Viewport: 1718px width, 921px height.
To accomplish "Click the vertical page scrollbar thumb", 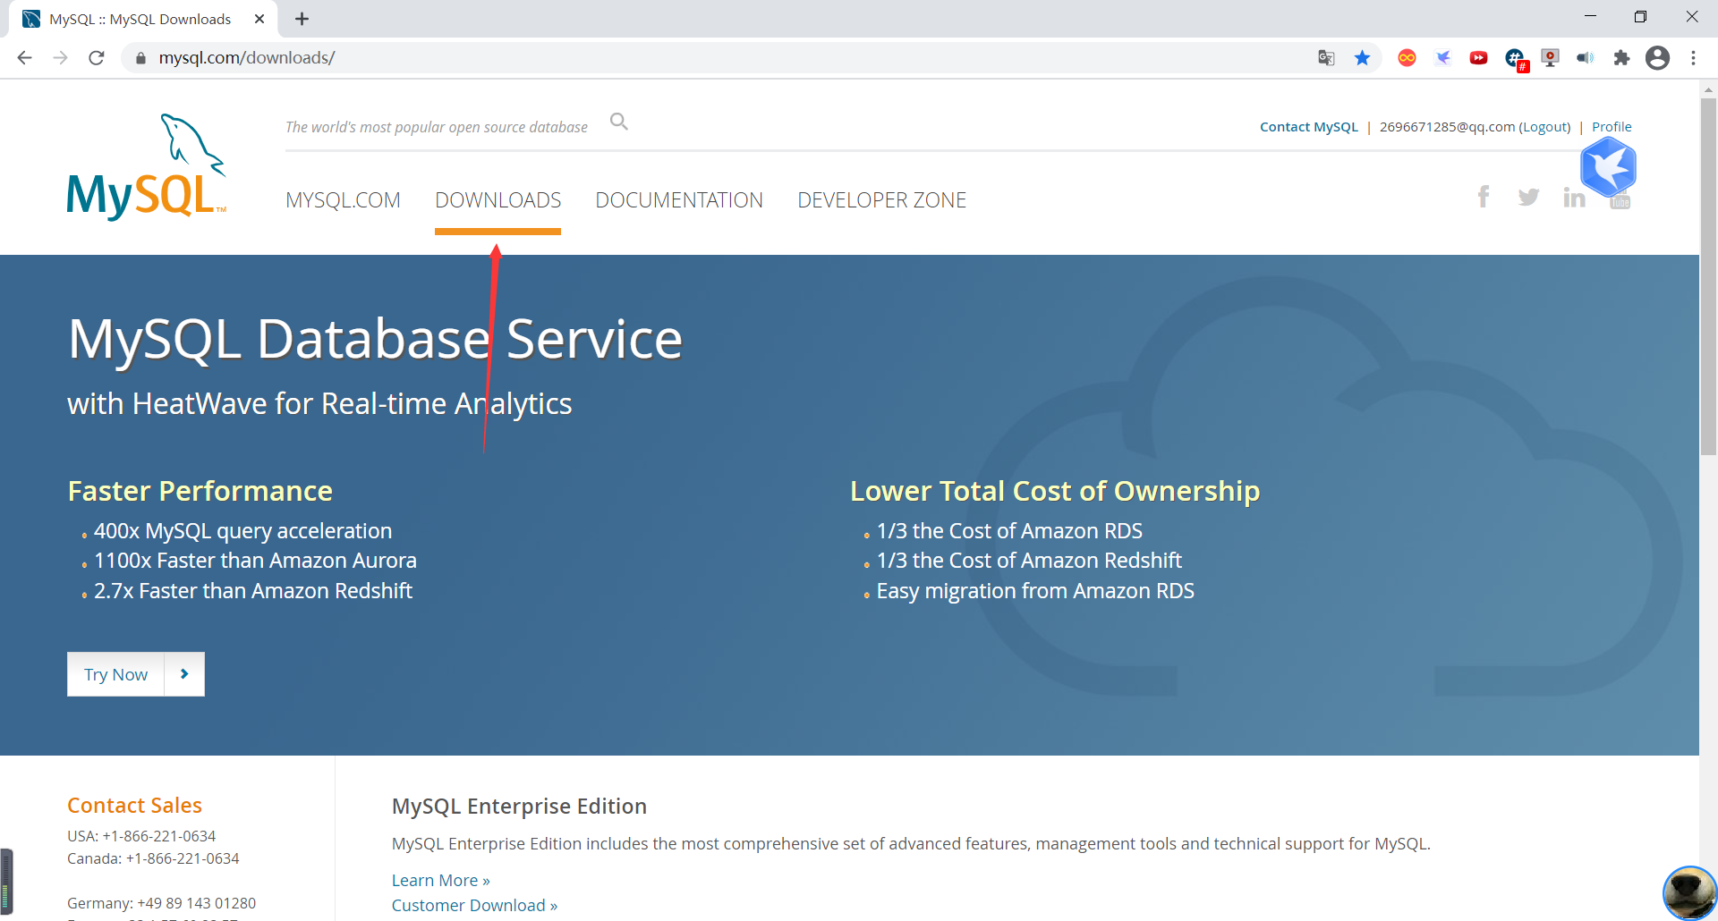I will pos(1708,277).
